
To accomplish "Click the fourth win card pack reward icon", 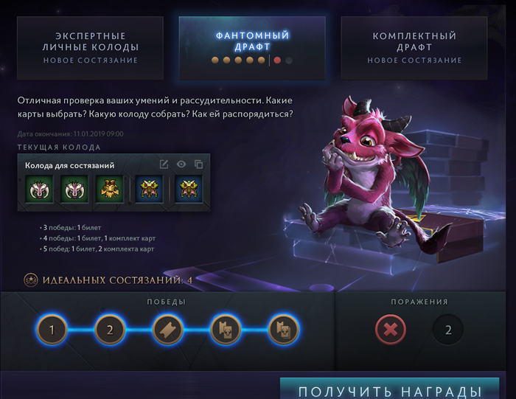I will (x=226, y=330).
